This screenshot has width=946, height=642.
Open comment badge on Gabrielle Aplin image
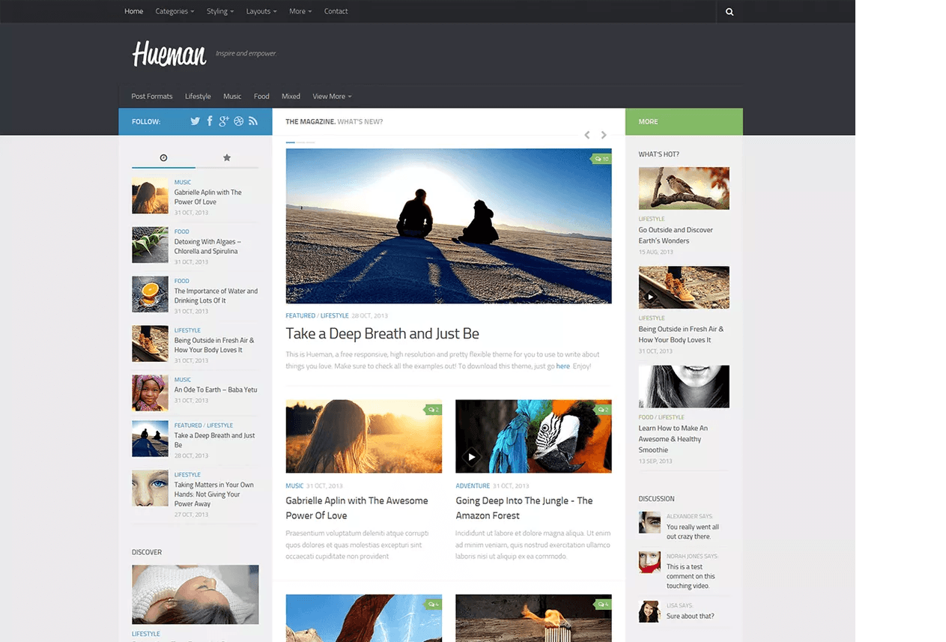(x=433, y=410)
